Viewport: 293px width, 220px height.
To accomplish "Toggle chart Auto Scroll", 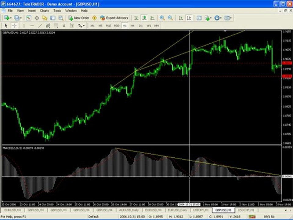I will point(181,18).
